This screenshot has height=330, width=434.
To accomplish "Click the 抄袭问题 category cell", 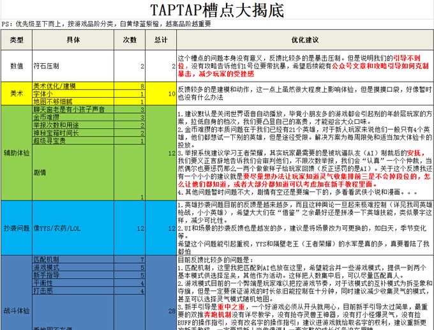I will pos(17,228).
